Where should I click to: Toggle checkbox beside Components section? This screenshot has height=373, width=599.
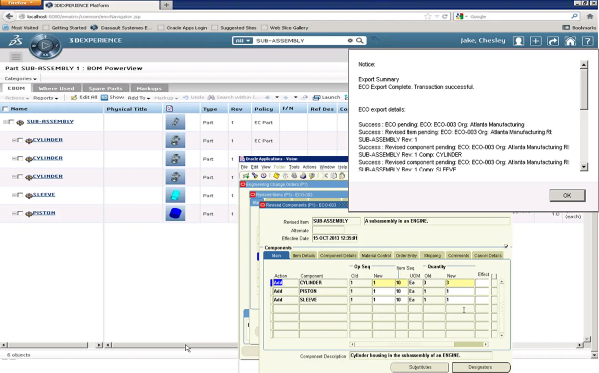[x=506, y=246]
